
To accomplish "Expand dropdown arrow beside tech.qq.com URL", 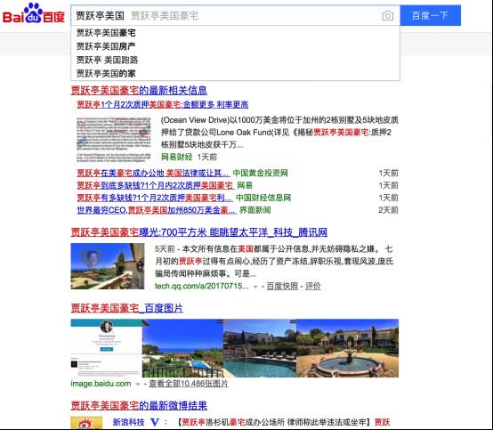I will 255,287.
